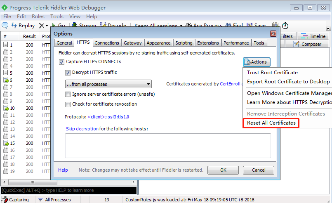Click the Help link in Options

click(63, 170)
